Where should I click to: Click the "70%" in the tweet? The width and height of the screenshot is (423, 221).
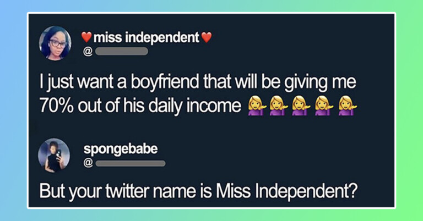[56, 106]
